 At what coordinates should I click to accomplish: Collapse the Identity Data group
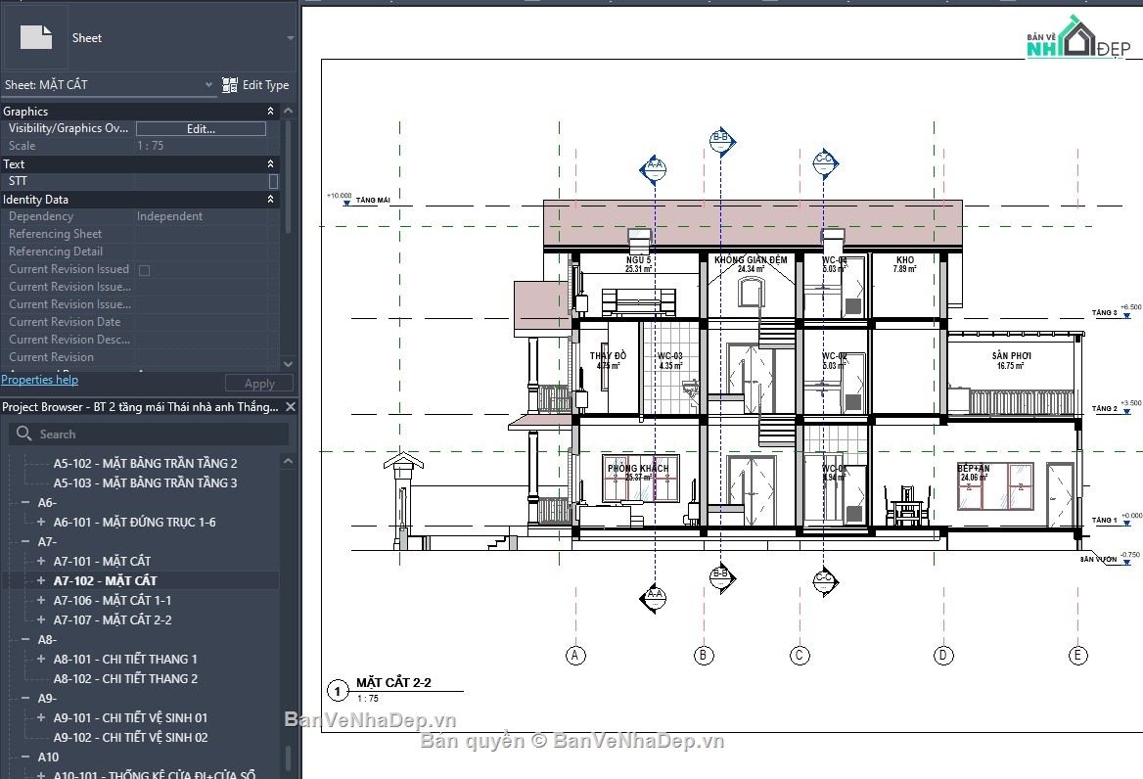click(x=270, y=199)
